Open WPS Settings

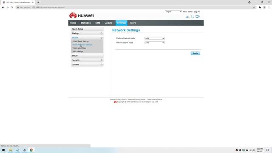[78, 51]
